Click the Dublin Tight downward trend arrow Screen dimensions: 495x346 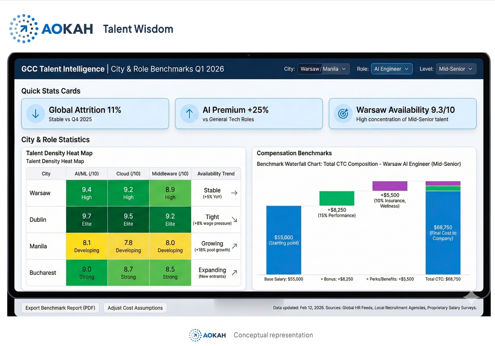234,220
